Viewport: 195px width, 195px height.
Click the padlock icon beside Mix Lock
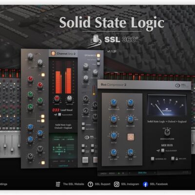tap(176, 158)
